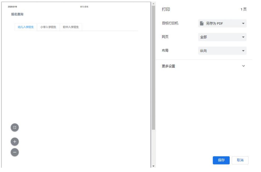Expand the 更多设置 section
Viewport: 261px width, 172px height.
pyautogui.click(x=204, y=66)
